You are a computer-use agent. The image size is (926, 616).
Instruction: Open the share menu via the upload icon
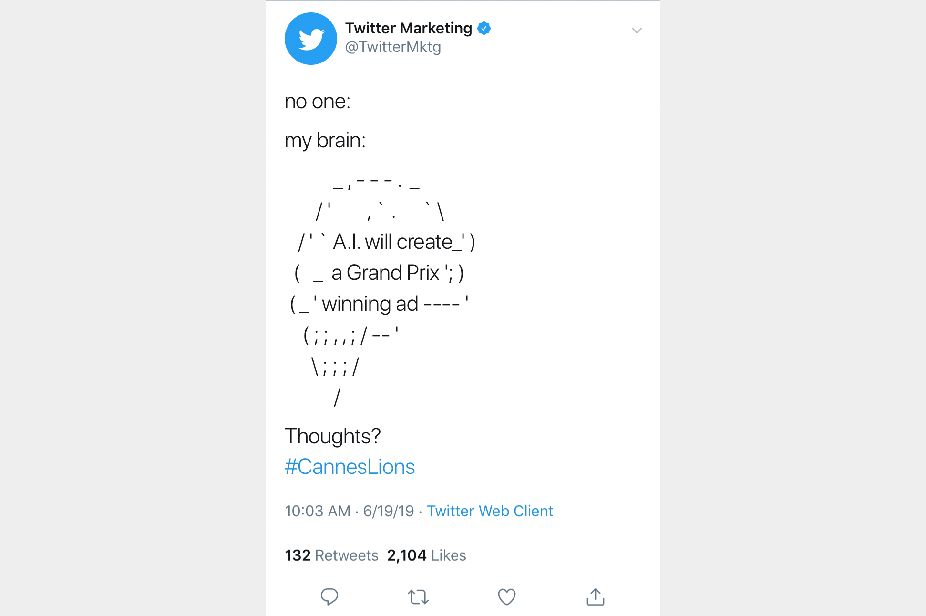pyautogui.click(x=595, y=596)
